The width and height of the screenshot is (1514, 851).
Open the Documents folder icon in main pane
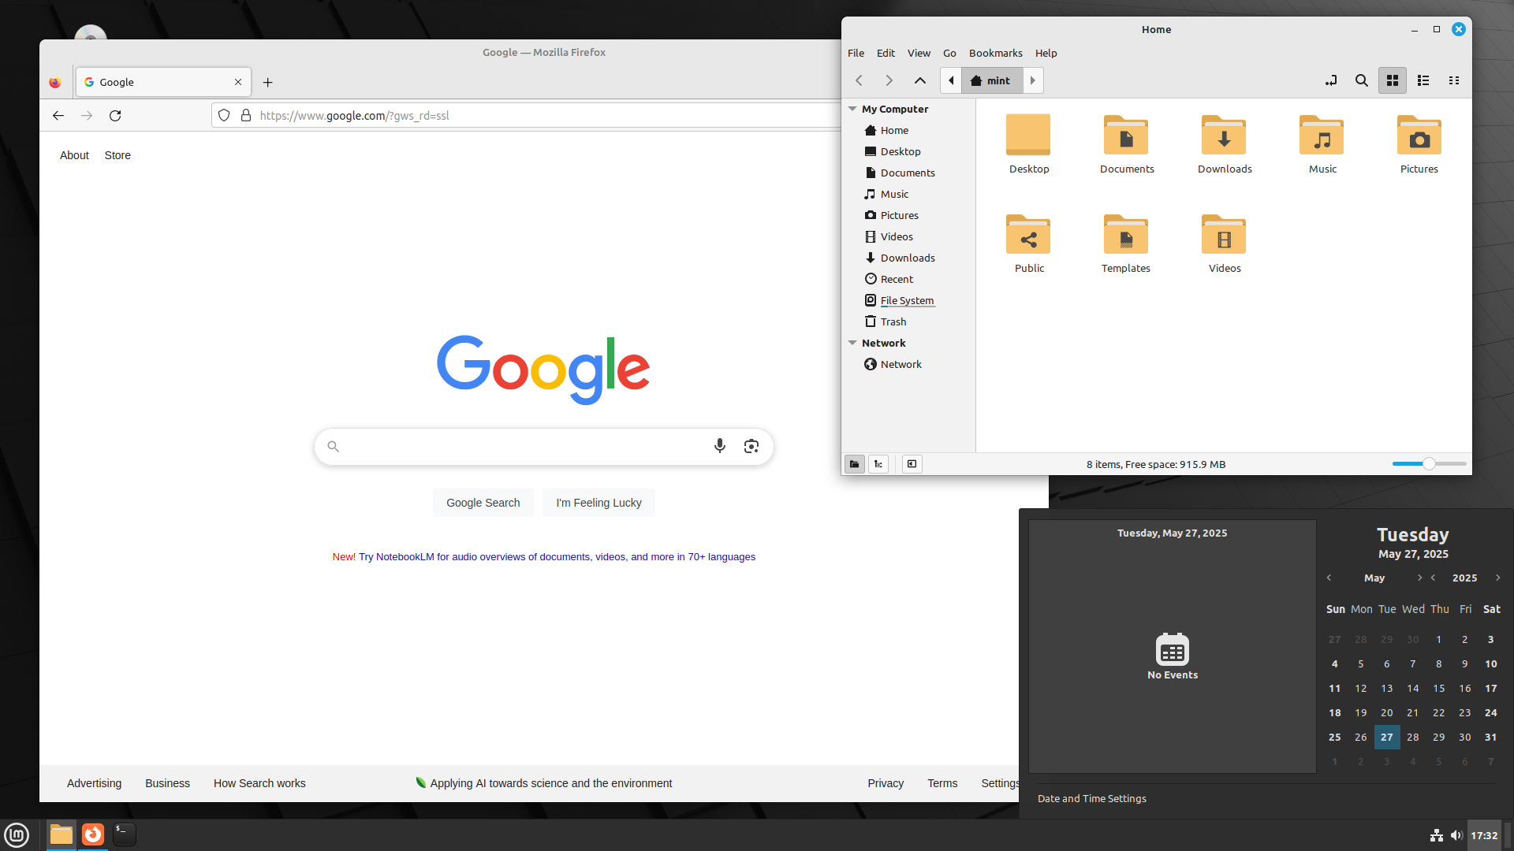(x=1126, y=136)
